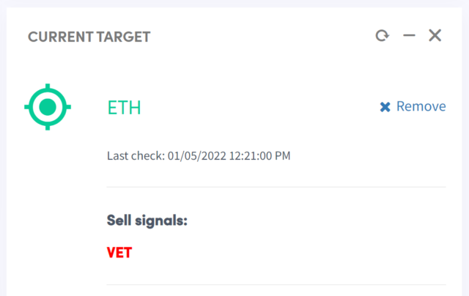Click the CURRENT word in the title
The width and height of the screenshot is (469, 296).
point(61,37)
